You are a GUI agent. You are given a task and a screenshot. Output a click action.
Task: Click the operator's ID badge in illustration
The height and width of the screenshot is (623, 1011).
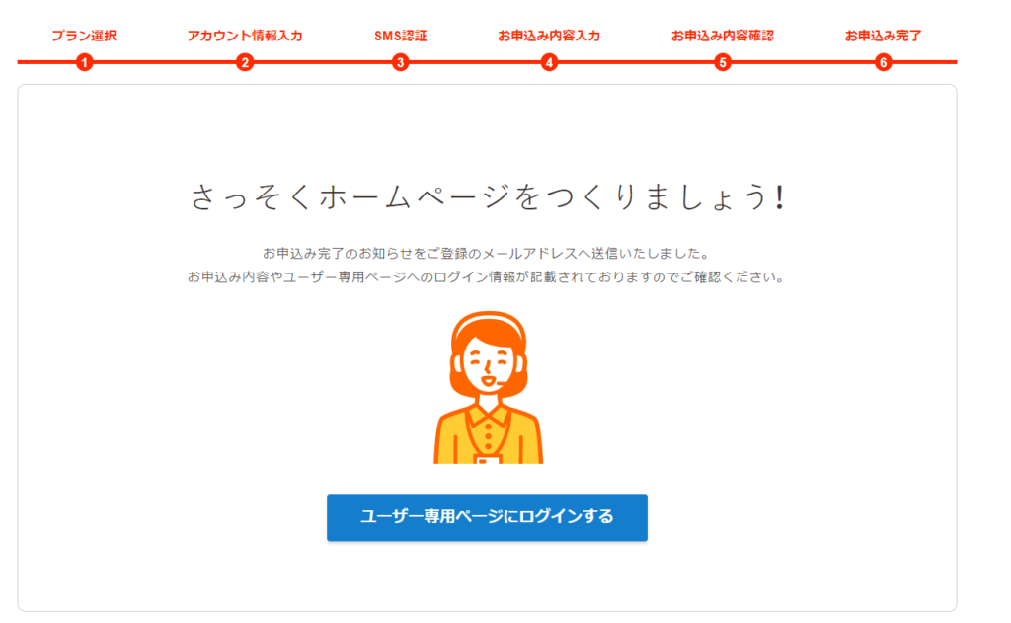coord(488,459)
